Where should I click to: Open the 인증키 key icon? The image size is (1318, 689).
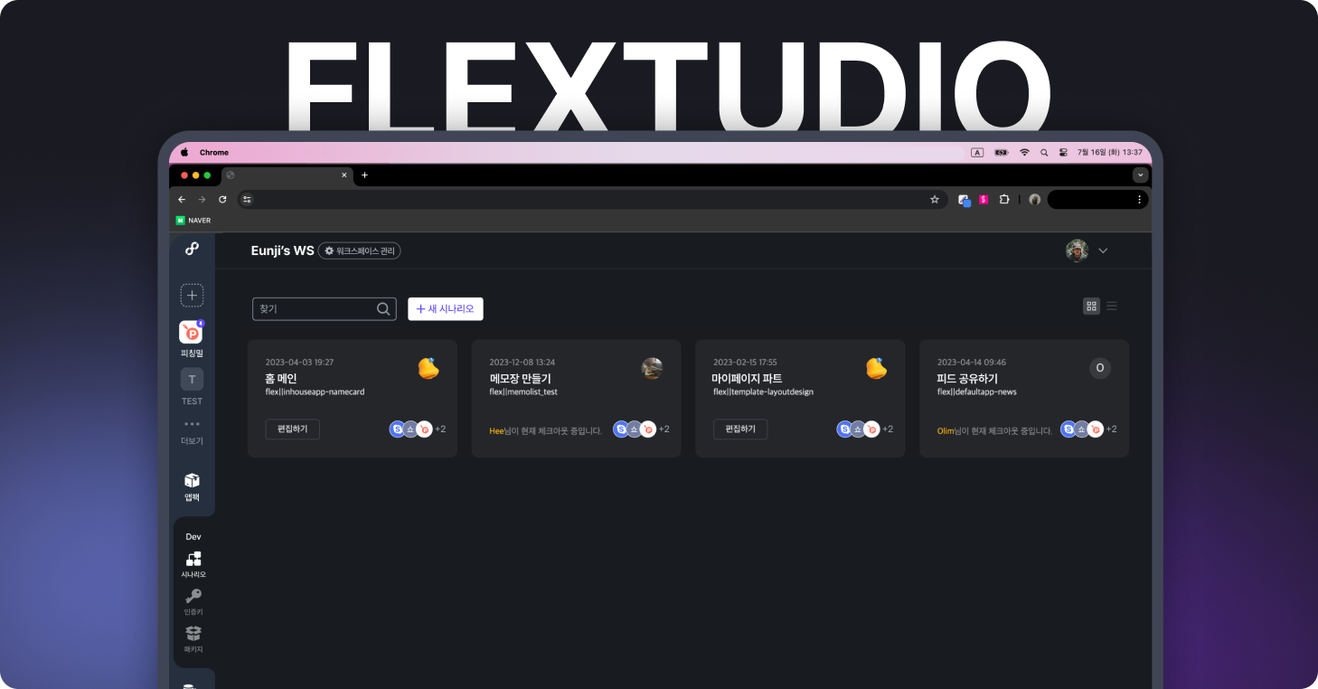(x=193, y=596)
